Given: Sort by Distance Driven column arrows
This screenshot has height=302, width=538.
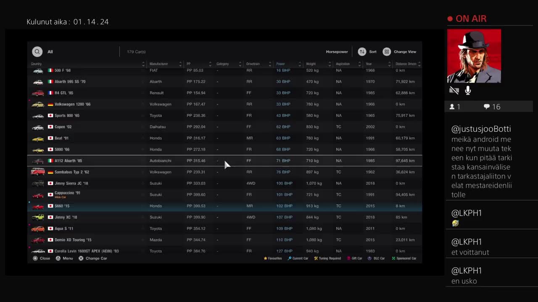Looking at the screenshot, I should [419, 64].
